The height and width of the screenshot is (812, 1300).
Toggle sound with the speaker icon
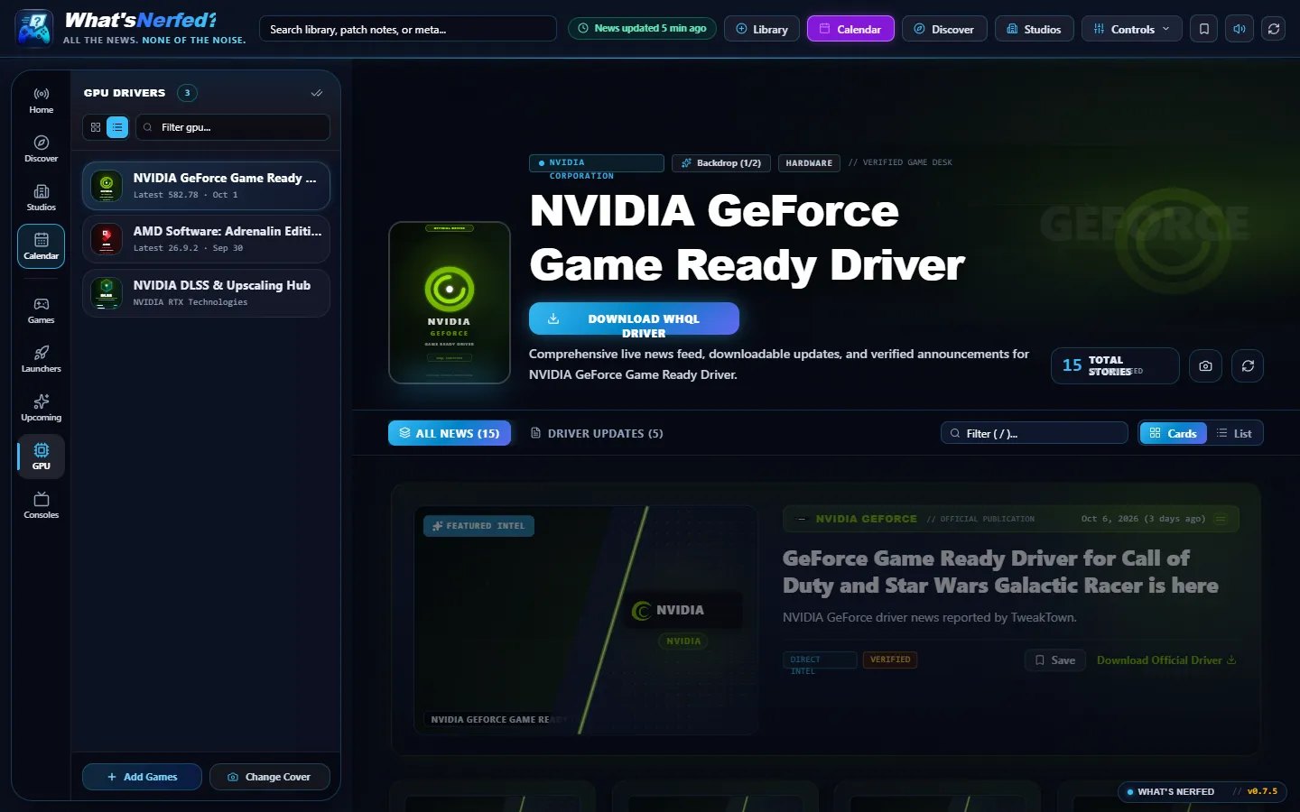tap(1239, 29)
